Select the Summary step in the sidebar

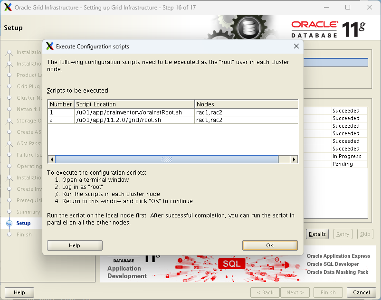28,212
